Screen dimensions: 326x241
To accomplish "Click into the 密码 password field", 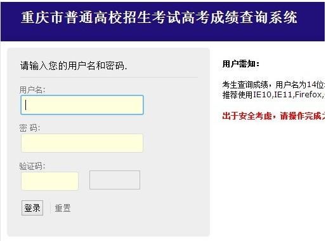I will 82,143.
